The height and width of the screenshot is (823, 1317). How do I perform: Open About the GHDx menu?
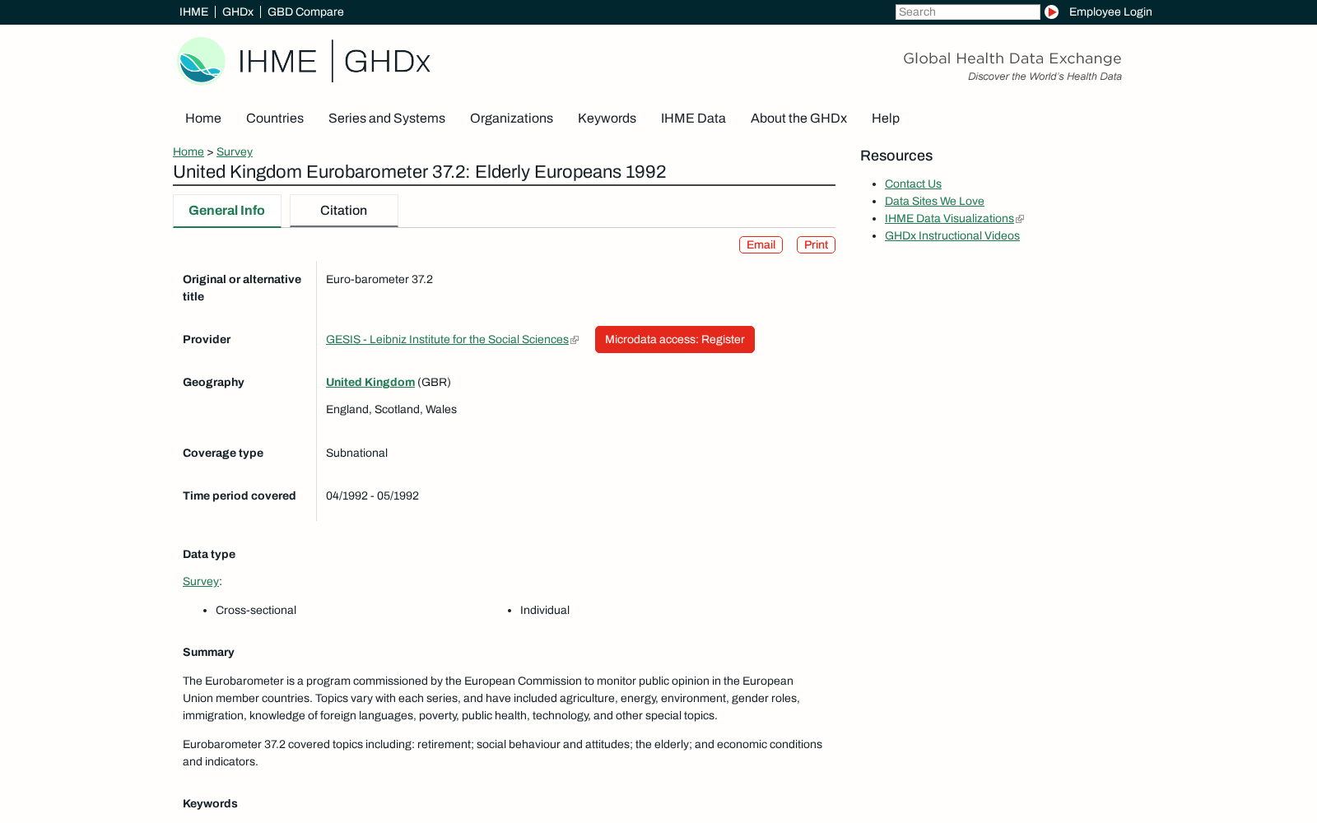[x=798, y=119]
